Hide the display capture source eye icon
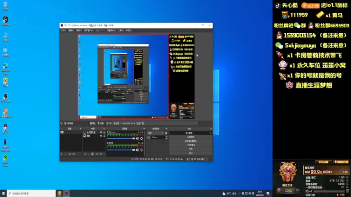 pyautogui.click(x=101, y=132)
